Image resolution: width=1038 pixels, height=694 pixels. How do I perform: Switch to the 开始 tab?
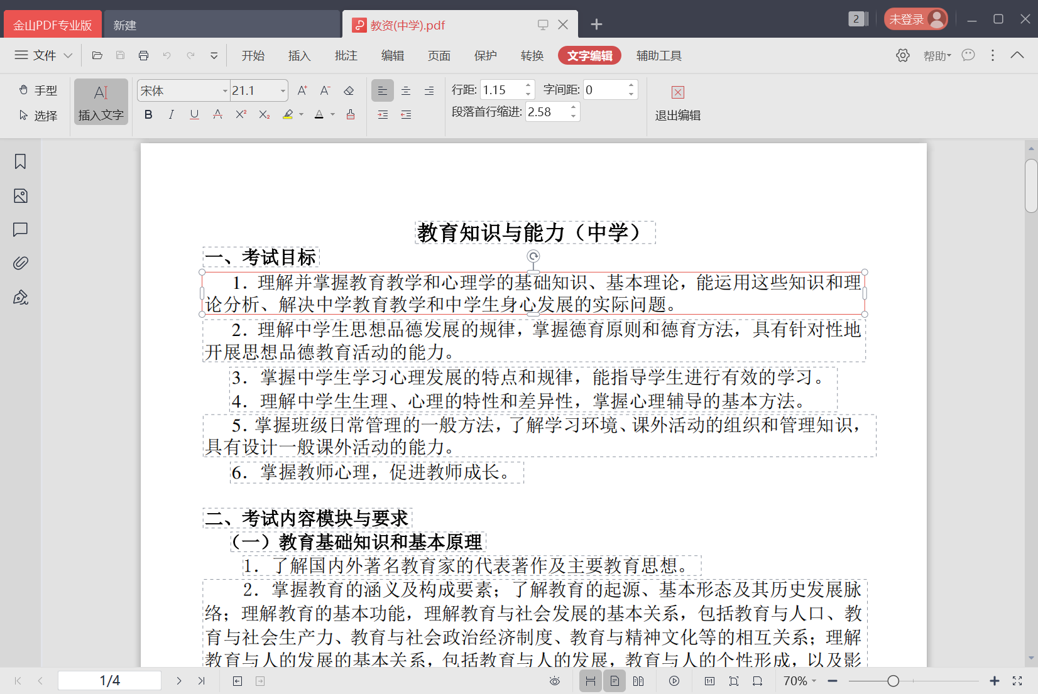point(253,56)
